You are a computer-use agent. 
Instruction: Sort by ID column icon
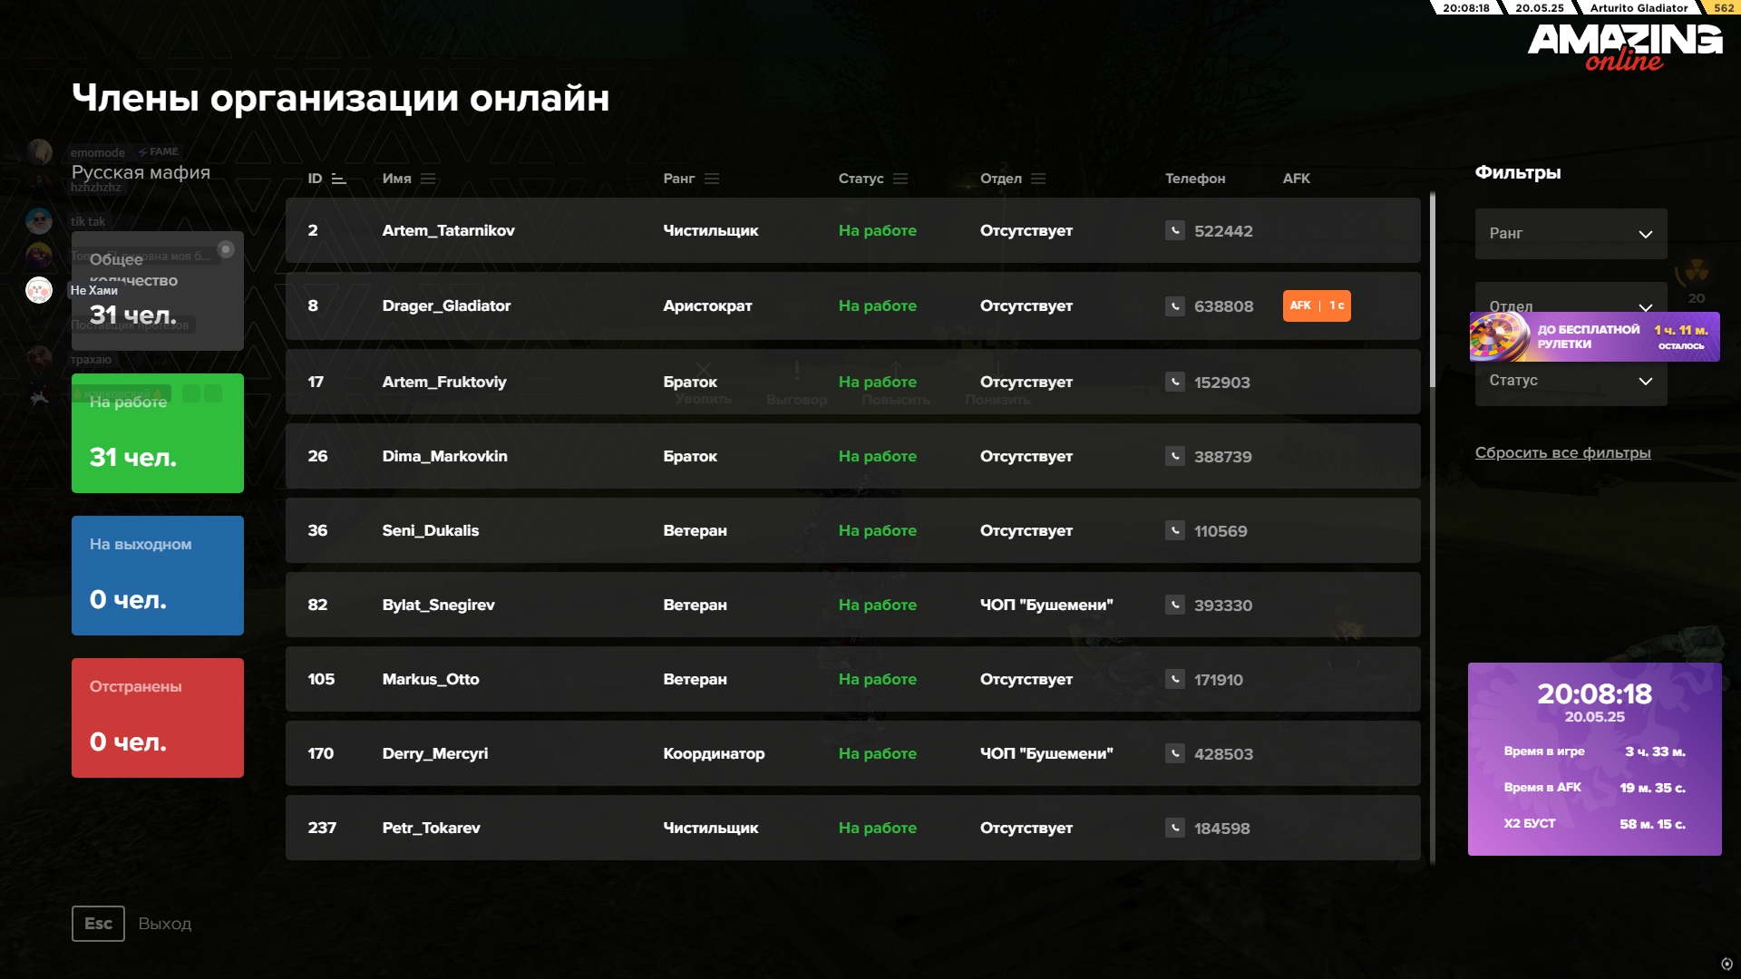339,179
